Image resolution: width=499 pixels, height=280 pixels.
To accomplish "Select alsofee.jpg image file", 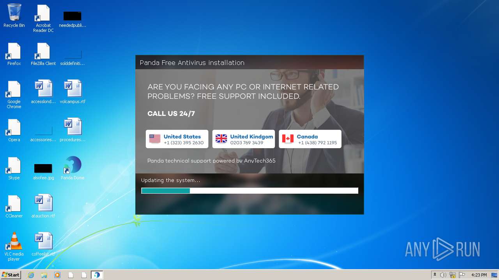I will pos(43,171).
